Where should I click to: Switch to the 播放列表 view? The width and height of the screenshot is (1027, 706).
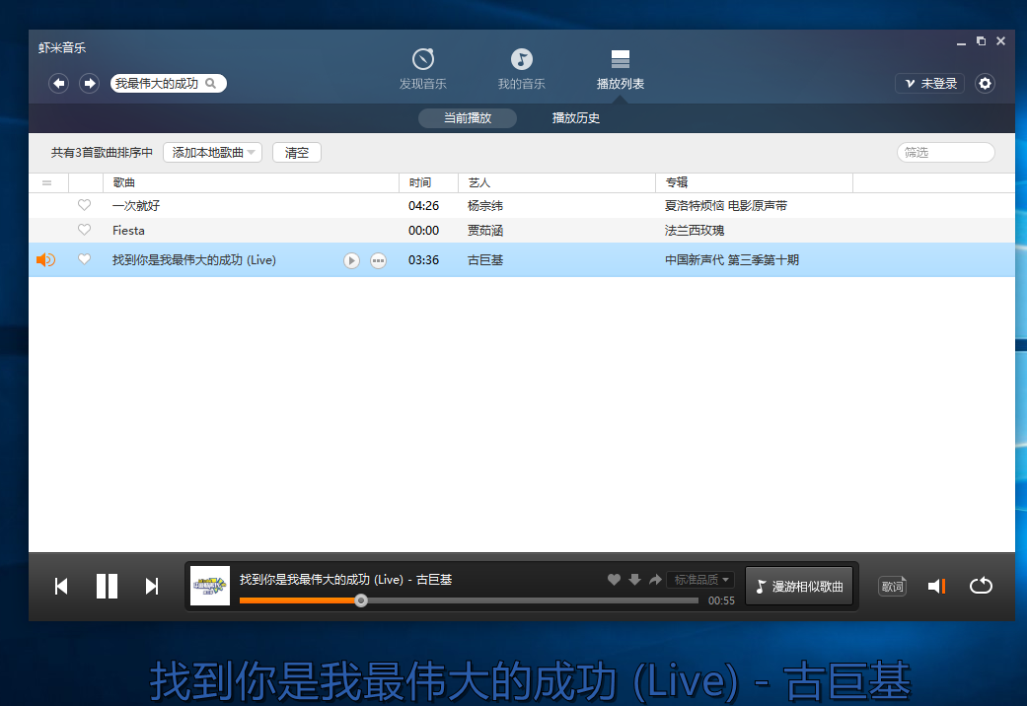(x=620, y=67)
